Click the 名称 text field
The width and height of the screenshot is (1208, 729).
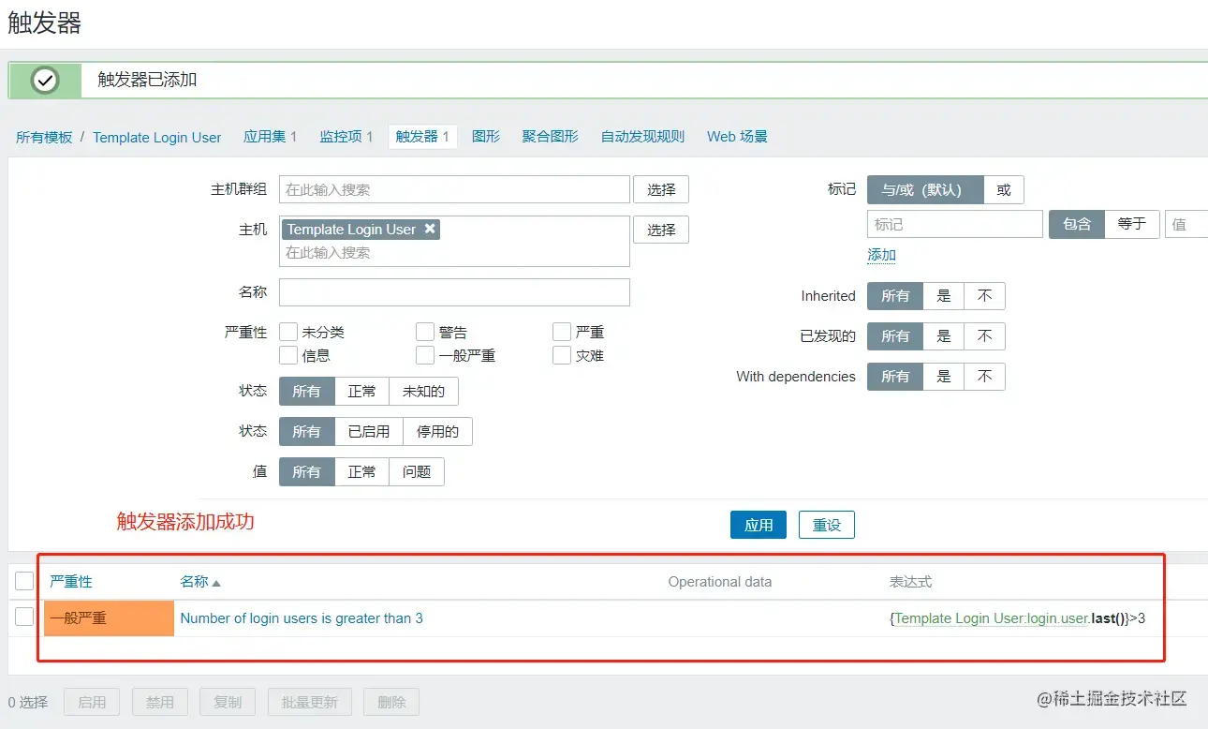coord(454,291)
